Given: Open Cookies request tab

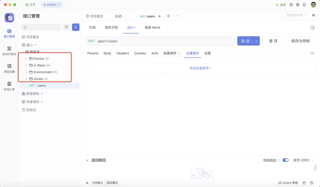Looking at the screenshot, I should (140, 53).
